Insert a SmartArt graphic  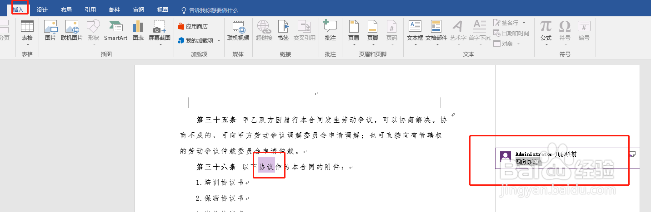pos(115,31)
